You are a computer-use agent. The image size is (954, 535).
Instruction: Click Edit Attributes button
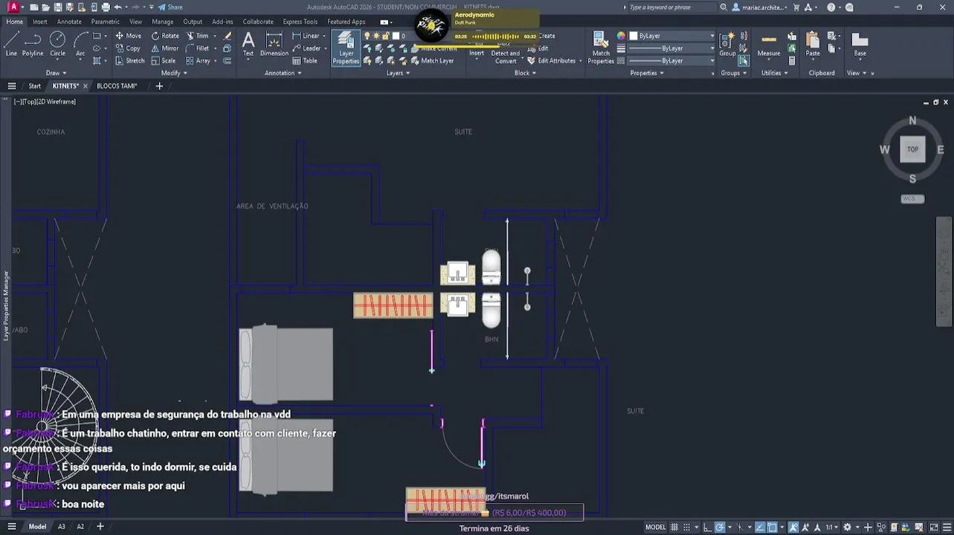pyautogui.click(x=551, y=61)
